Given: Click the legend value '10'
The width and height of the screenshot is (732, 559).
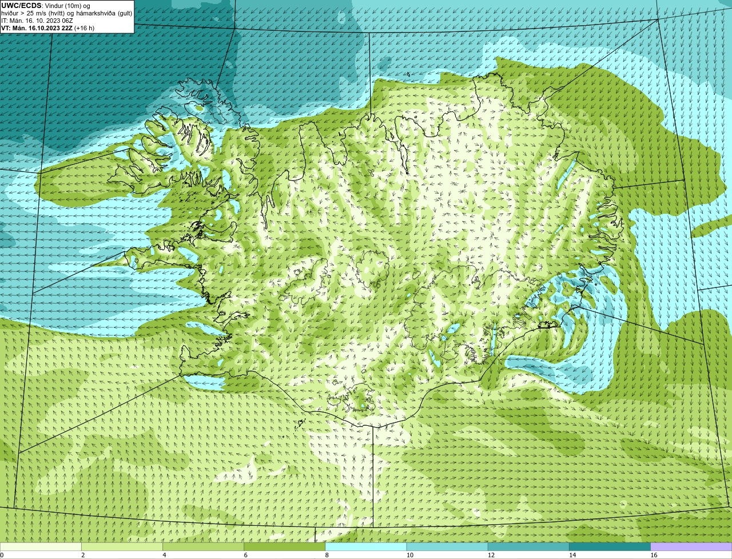Looking at the screenshot, I should (409, 555).
